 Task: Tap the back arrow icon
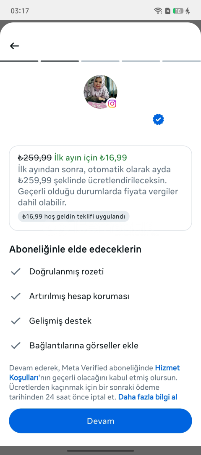tap(14, 46)
